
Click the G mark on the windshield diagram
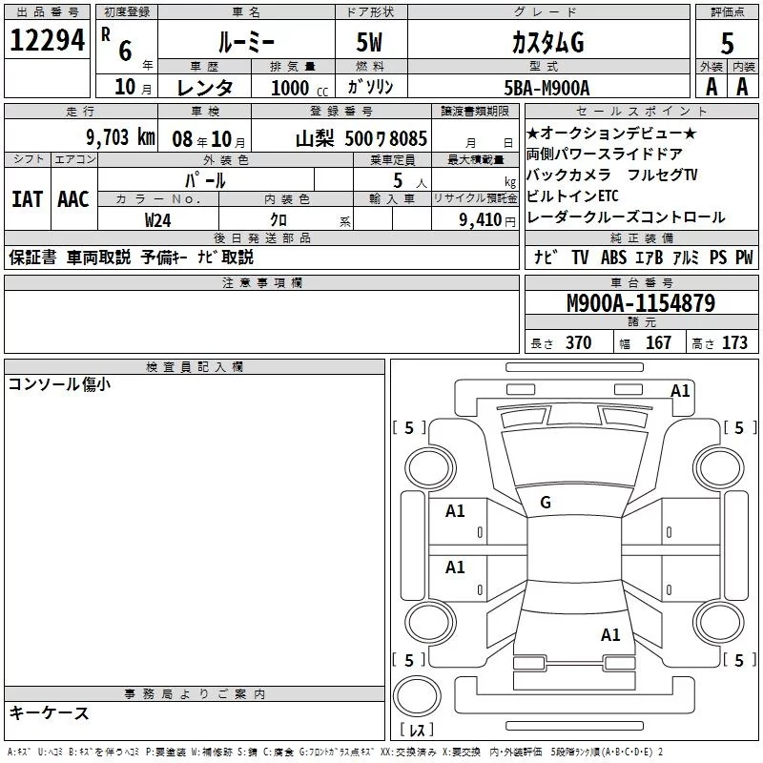tap(545, 502)
